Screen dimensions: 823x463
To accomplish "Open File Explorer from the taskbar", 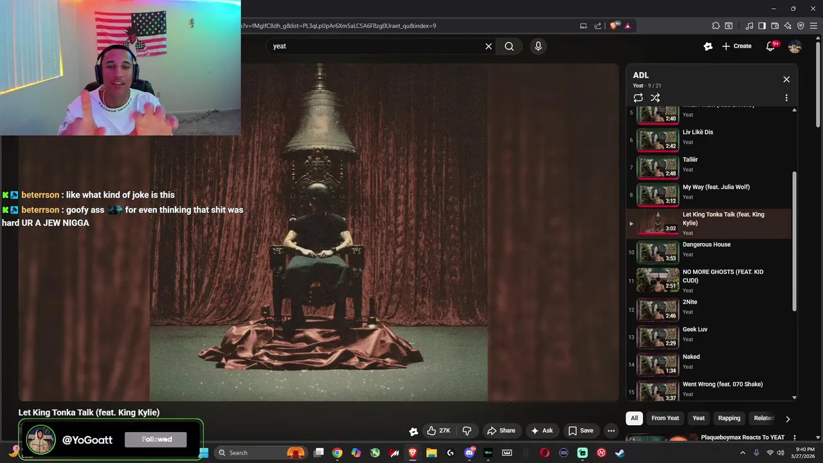I will point(431,453).
